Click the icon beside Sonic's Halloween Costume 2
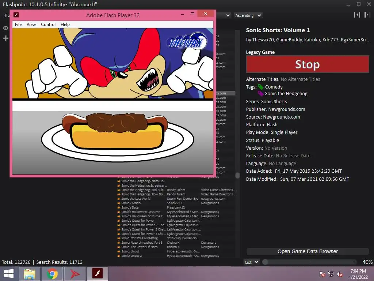The image size is (374, 281). click(119, 216)
